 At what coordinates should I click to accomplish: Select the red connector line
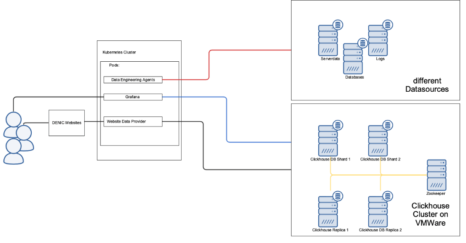209,65
